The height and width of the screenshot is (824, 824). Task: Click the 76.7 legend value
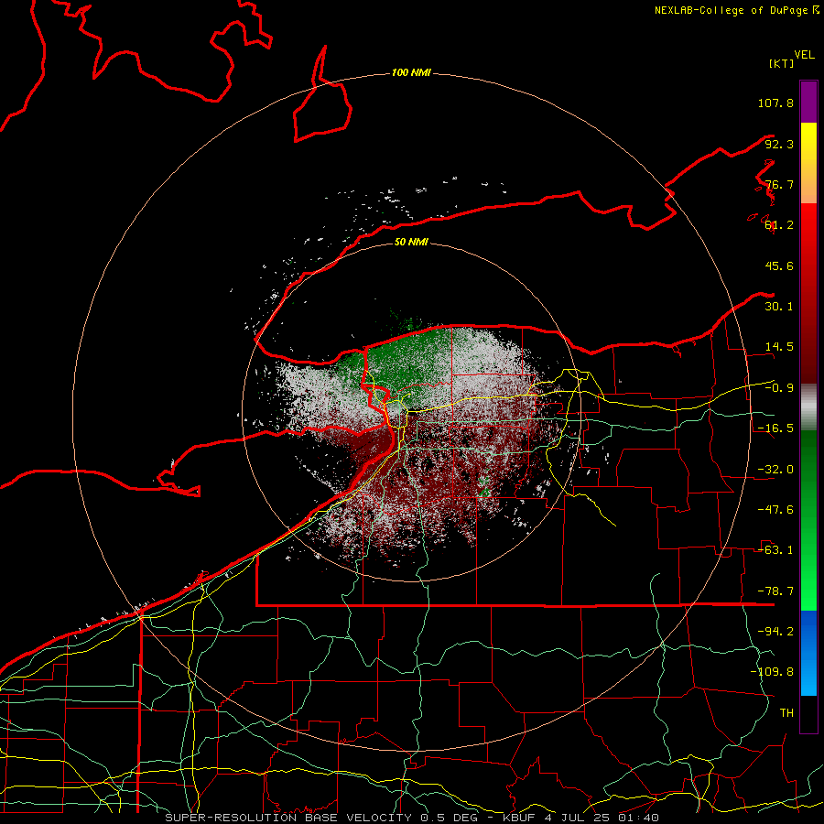[779, 184]
